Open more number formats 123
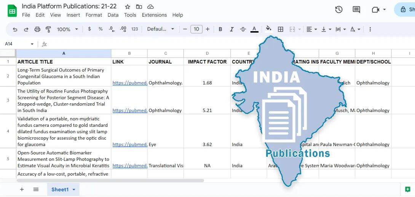 [x=135, y=29]
